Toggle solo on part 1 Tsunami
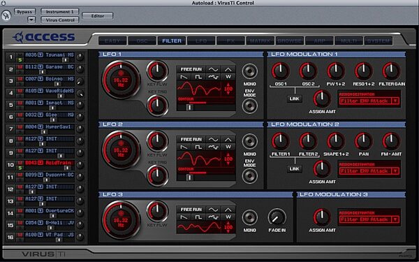Screen dimensions: 419x262 point(20,60)
